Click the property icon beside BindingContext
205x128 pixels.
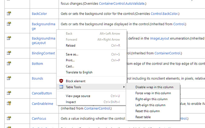coord(9,53)
